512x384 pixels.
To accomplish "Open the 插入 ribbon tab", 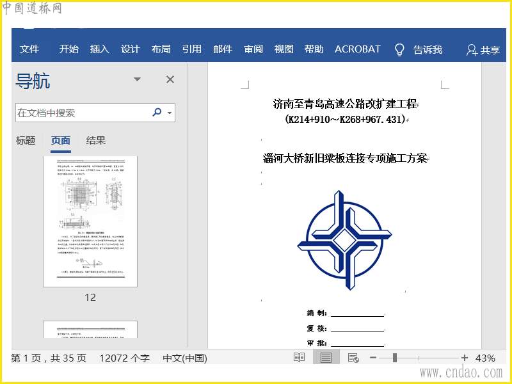I will [100, 49].
